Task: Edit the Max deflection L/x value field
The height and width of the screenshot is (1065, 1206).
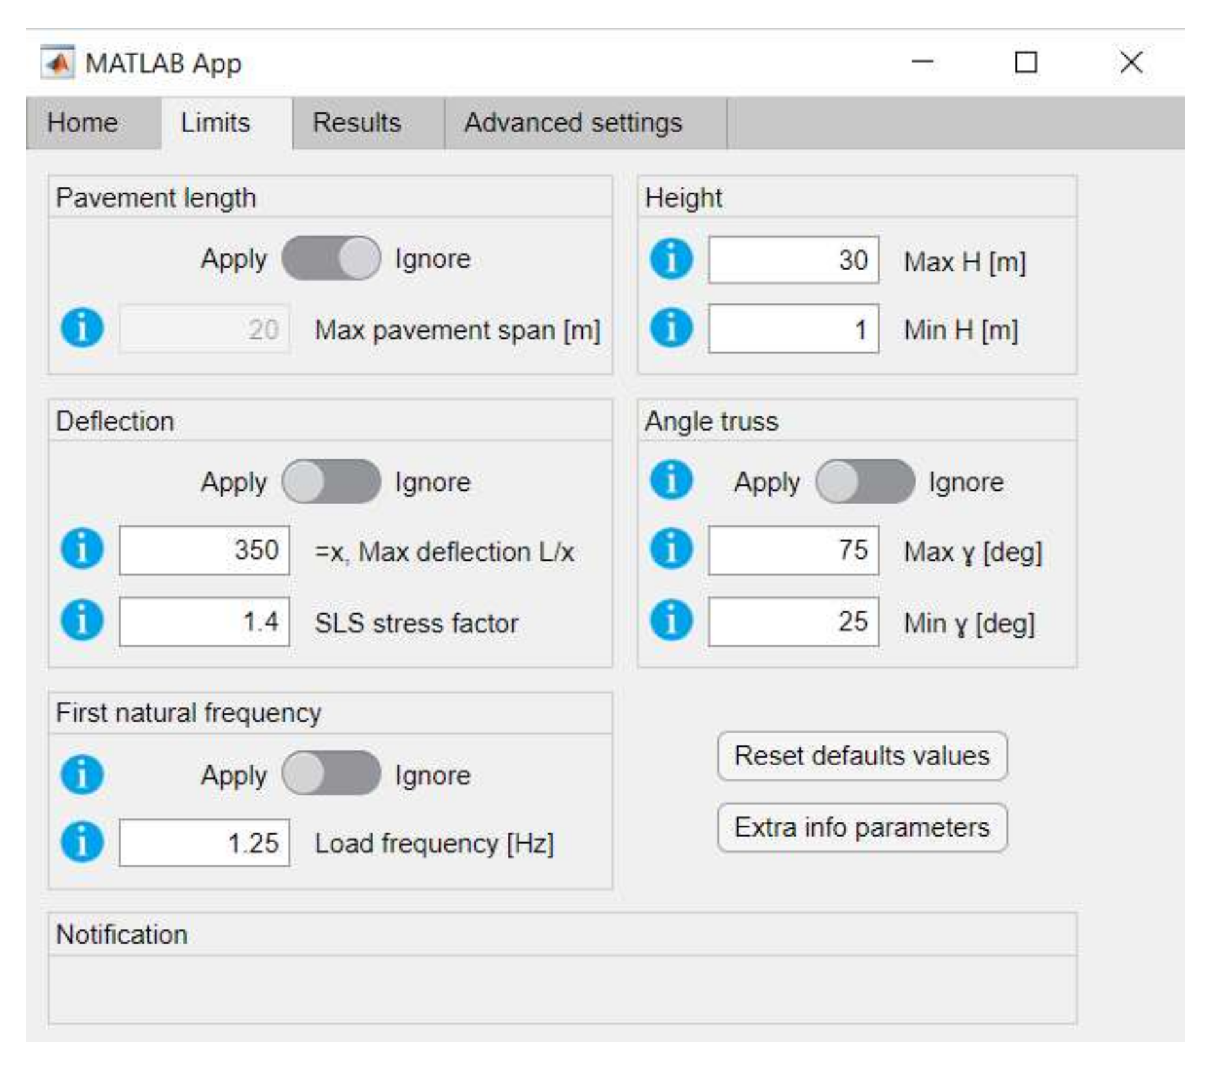Action: click(204, 550)
